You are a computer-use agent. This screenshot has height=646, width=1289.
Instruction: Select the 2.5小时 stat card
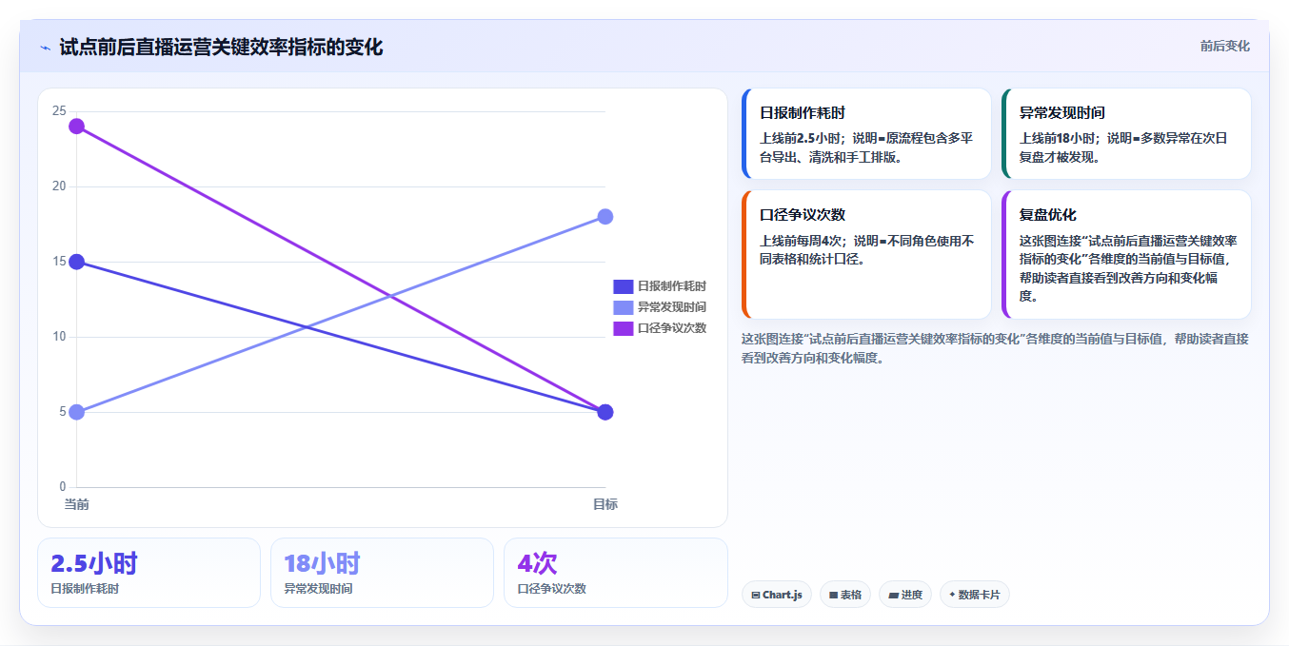(149, 573)
